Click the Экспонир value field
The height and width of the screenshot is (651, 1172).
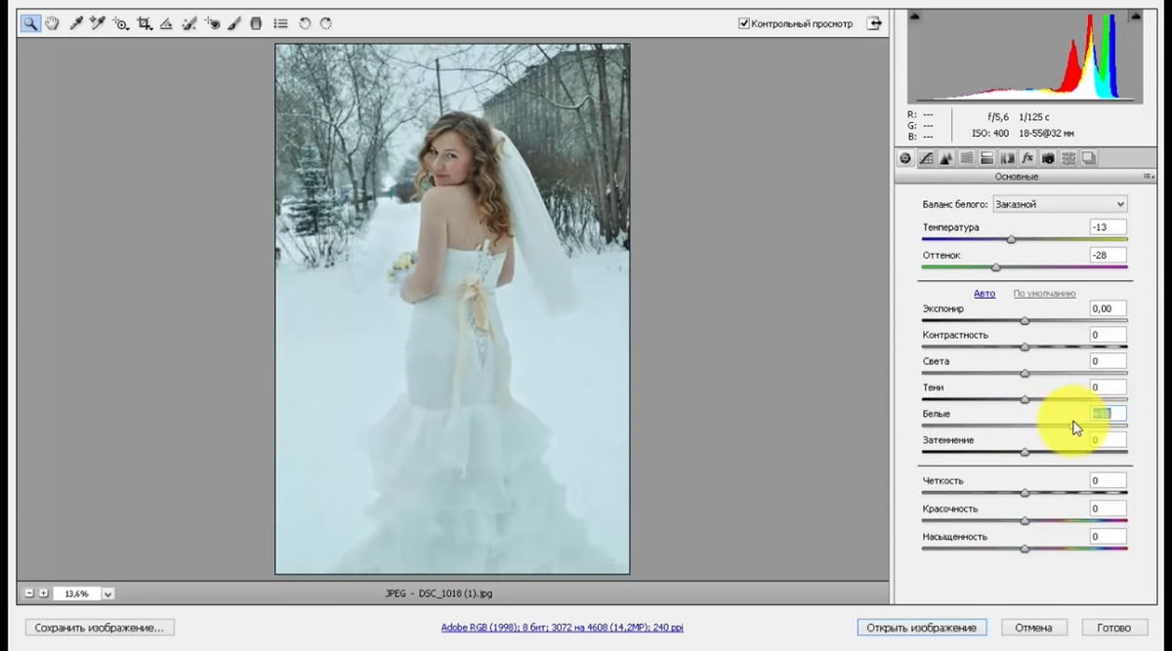[1109, 308]
